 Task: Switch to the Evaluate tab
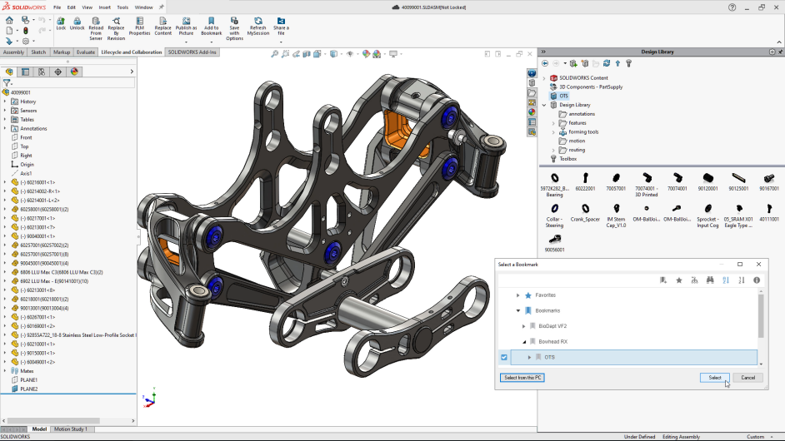[86, 52]
